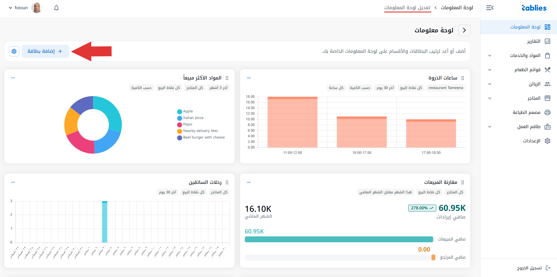Expand the طاقم العمل sidebar section
This screenshot has height=277, width=557.
click(490, 127)
